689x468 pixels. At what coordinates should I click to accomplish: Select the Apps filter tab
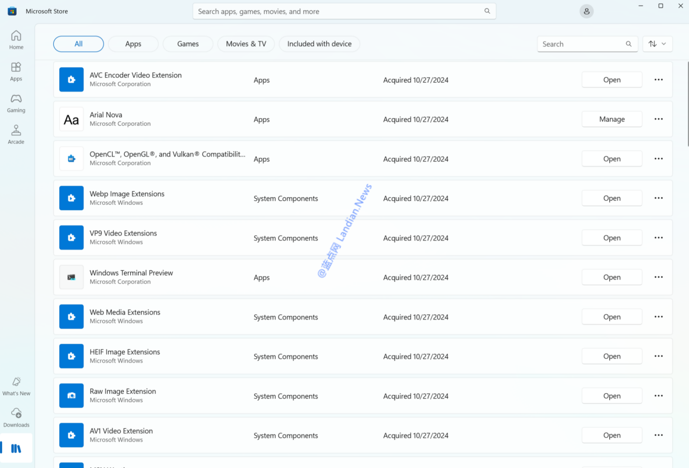coord(133,44)
